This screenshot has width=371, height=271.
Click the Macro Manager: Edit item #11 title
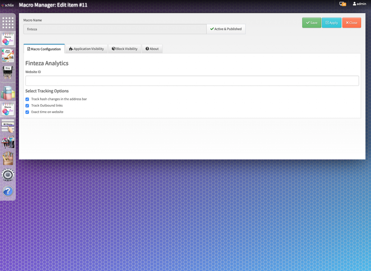point(53,5)
